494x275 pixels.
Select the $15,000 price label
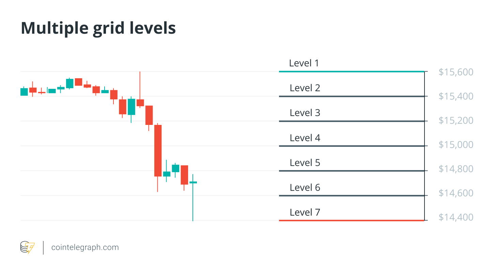coord(456,145)
